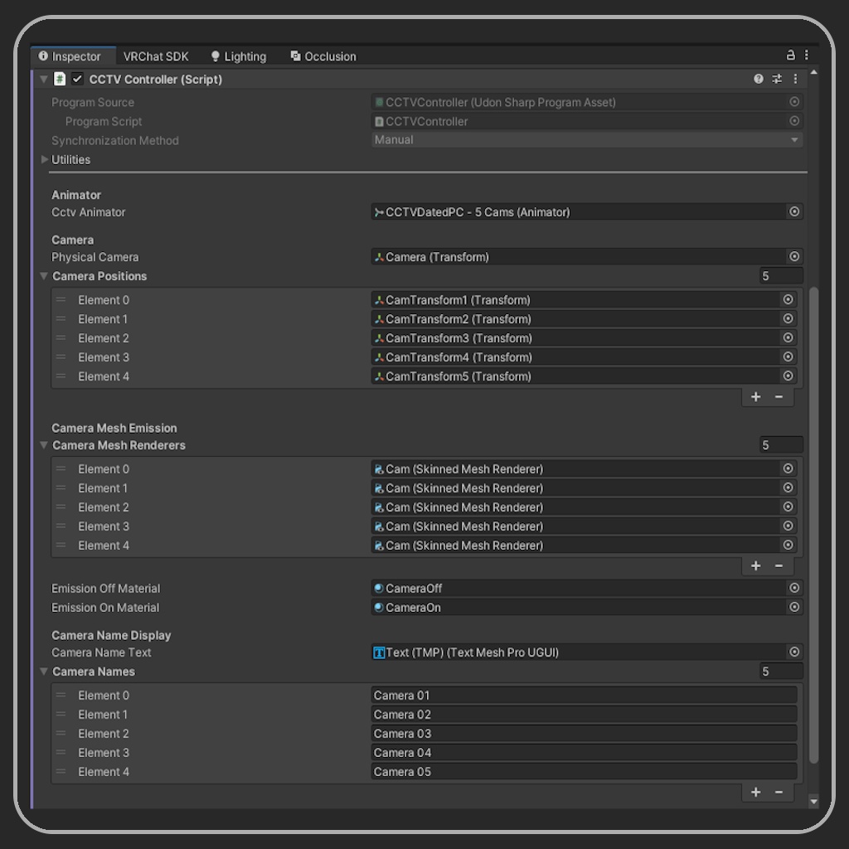The width and height of the screenshot is (849, 849).
Task: Pick object for CamTransform1 element
Action: 788,299
